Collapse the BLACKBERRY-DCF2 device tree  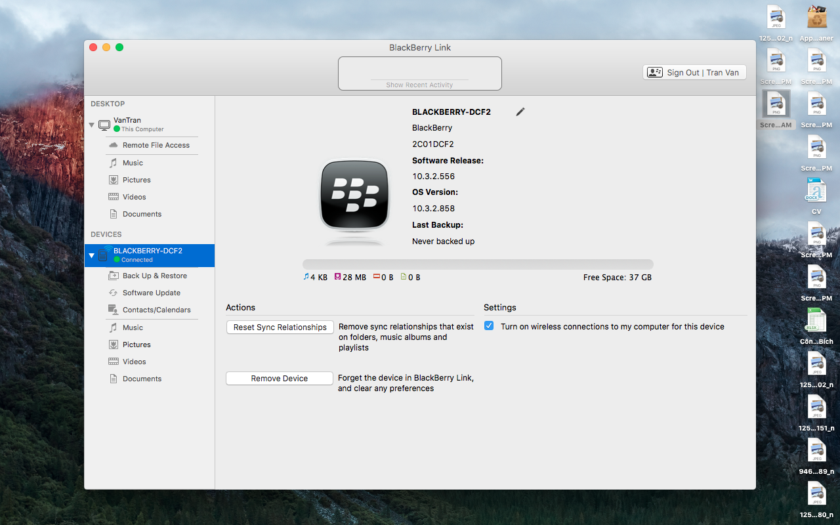click(92, 255)
